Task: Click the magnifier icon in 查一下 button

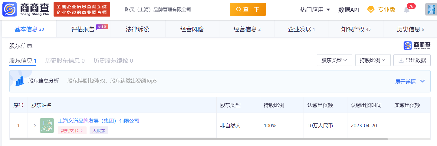Action: [x=238, y=9]
